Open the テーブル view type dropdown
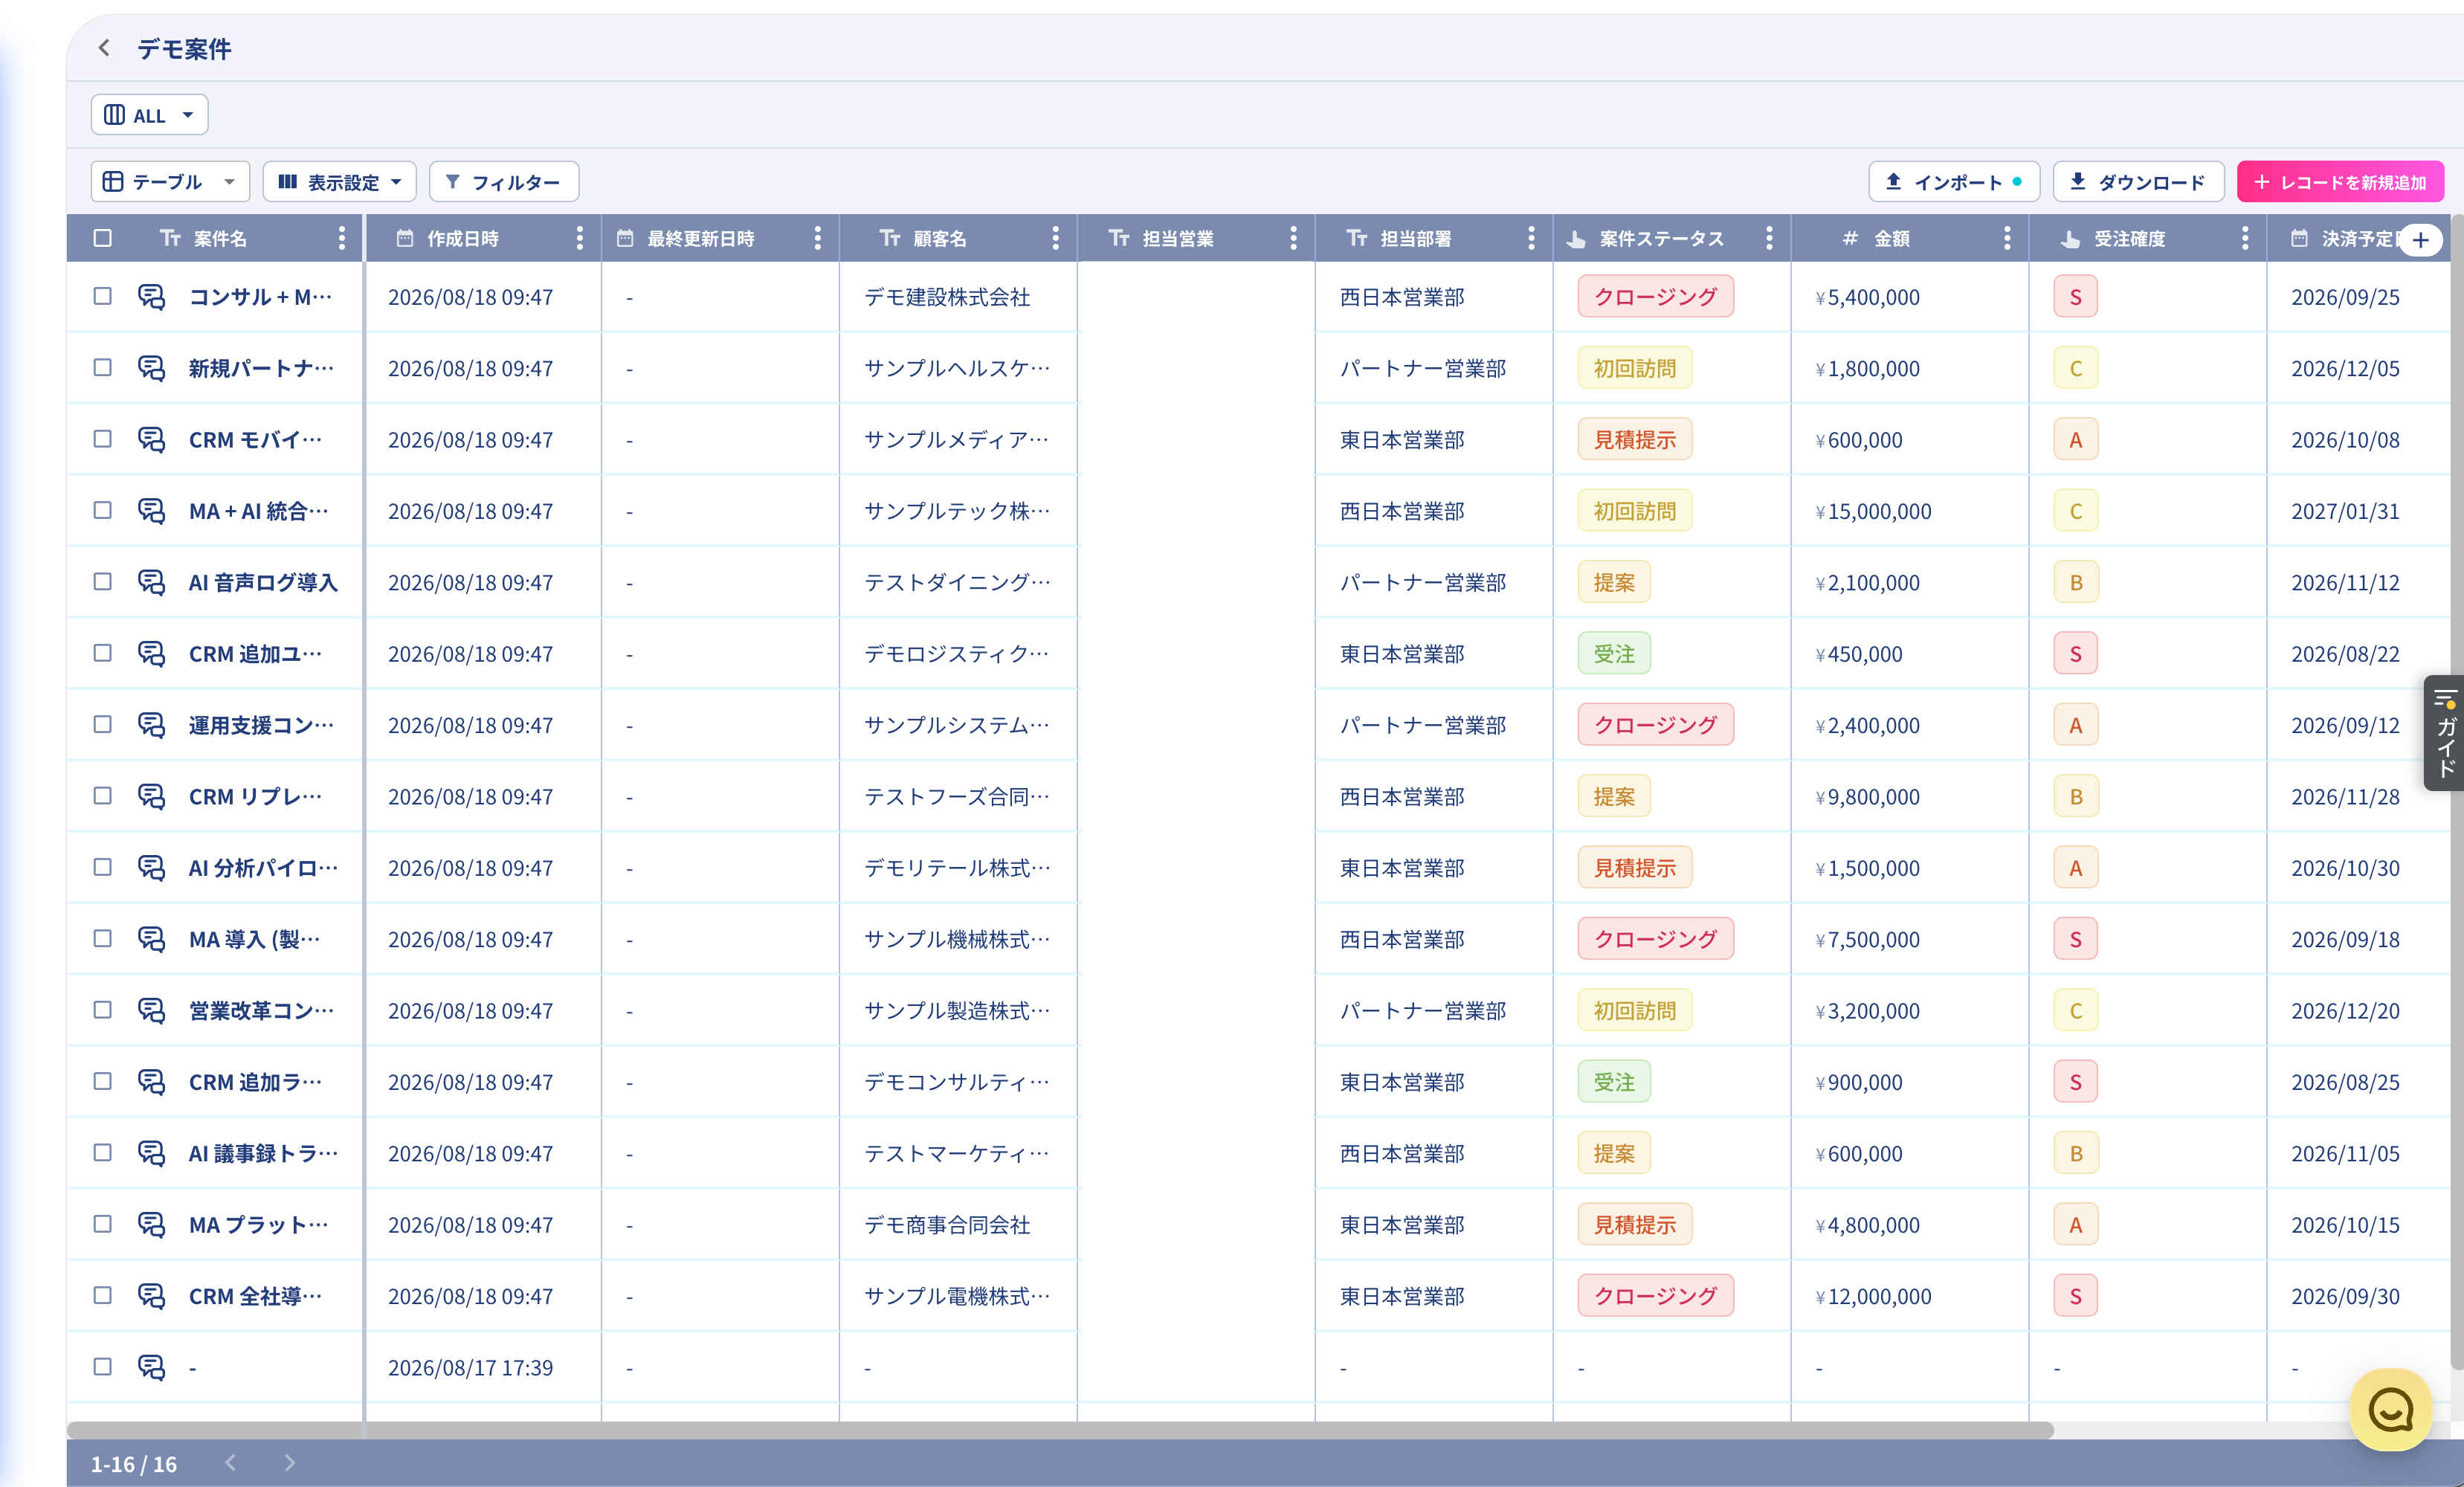 pos(171,182)
